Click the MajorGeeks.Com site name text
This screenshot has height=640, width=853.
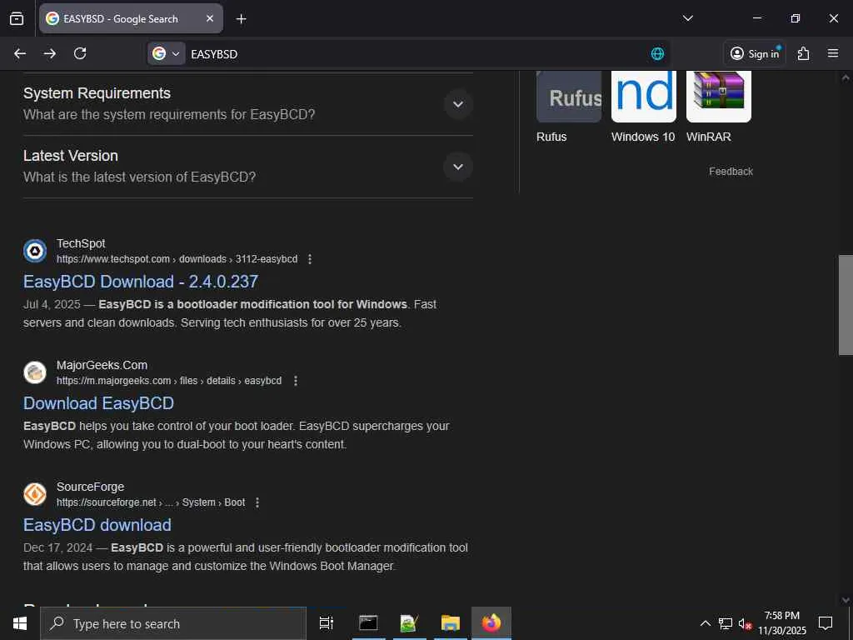coord(102,365)
